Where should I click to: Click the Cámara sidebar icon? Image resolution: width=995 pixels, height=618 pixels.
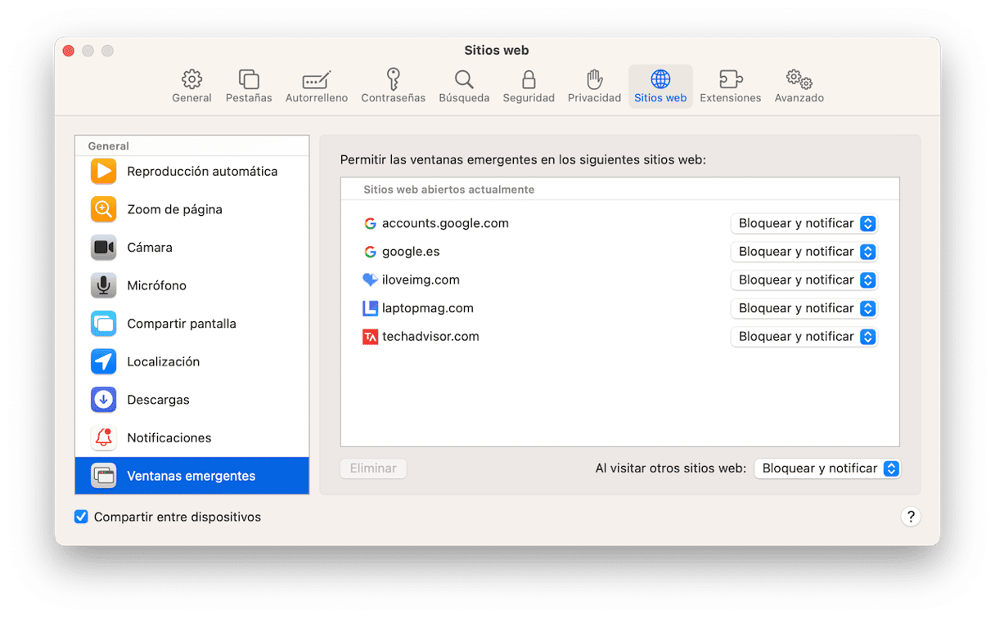104,248
